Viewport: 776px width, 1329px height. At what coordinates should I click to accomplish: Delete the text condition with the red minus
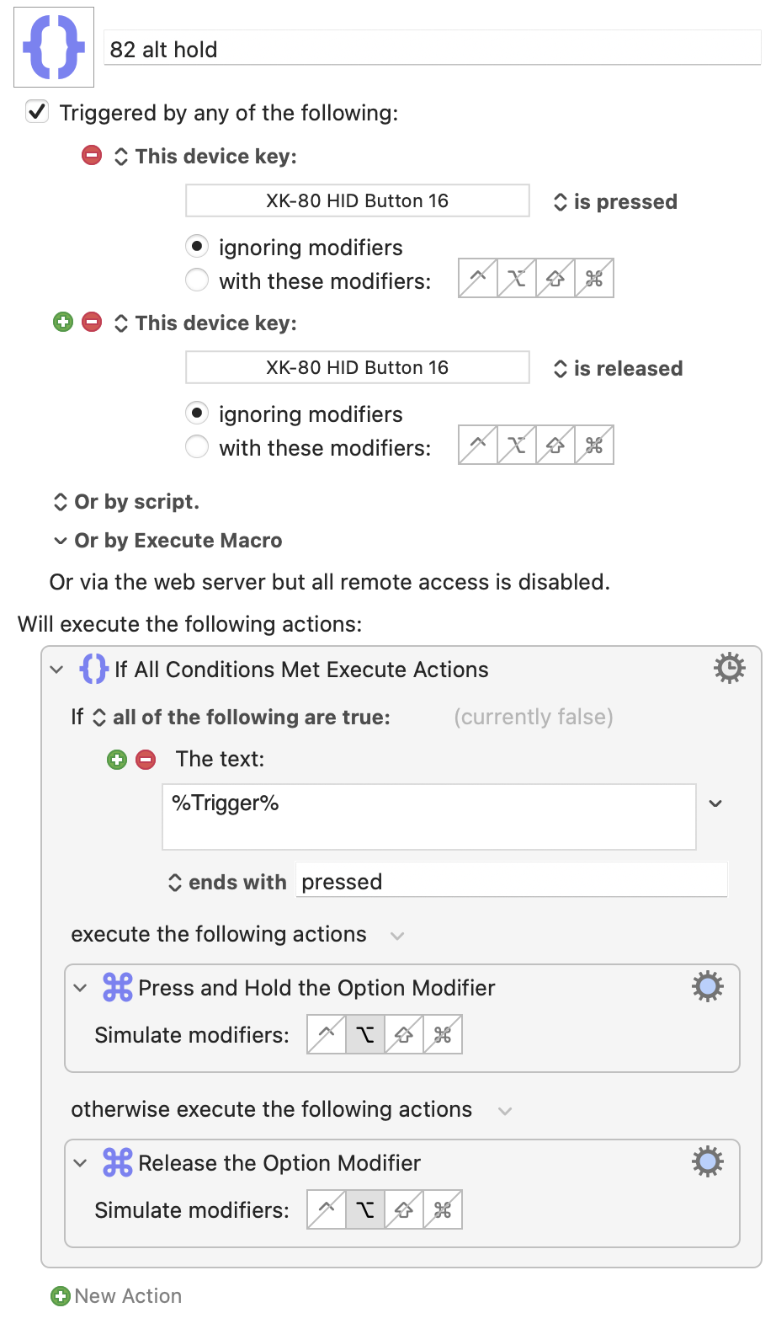(x=146, y=760)
